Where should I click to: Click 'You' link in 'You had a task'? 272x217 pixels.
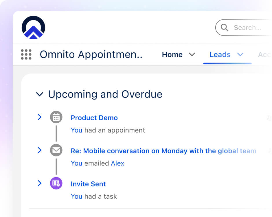point(76,196)
